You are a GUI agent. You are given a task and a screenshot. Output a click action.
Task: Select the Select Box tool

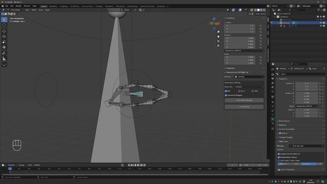pos(4,19)
